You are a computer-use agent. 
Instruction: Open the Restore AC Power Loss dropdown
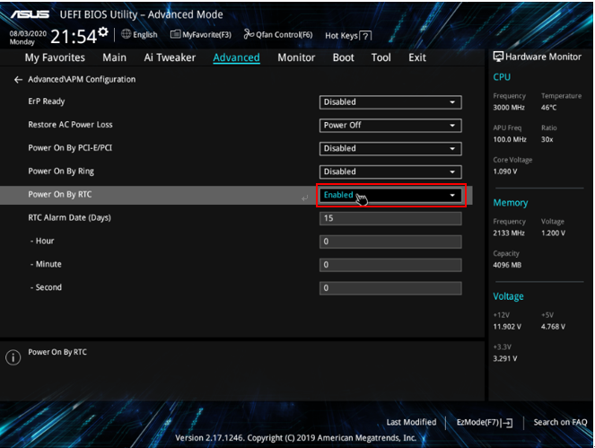tap(390, 126)
